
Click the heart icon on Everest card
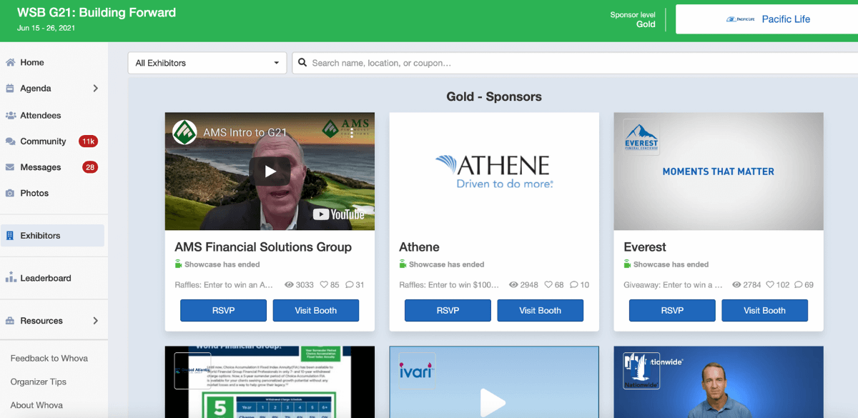tap(770, 284)
